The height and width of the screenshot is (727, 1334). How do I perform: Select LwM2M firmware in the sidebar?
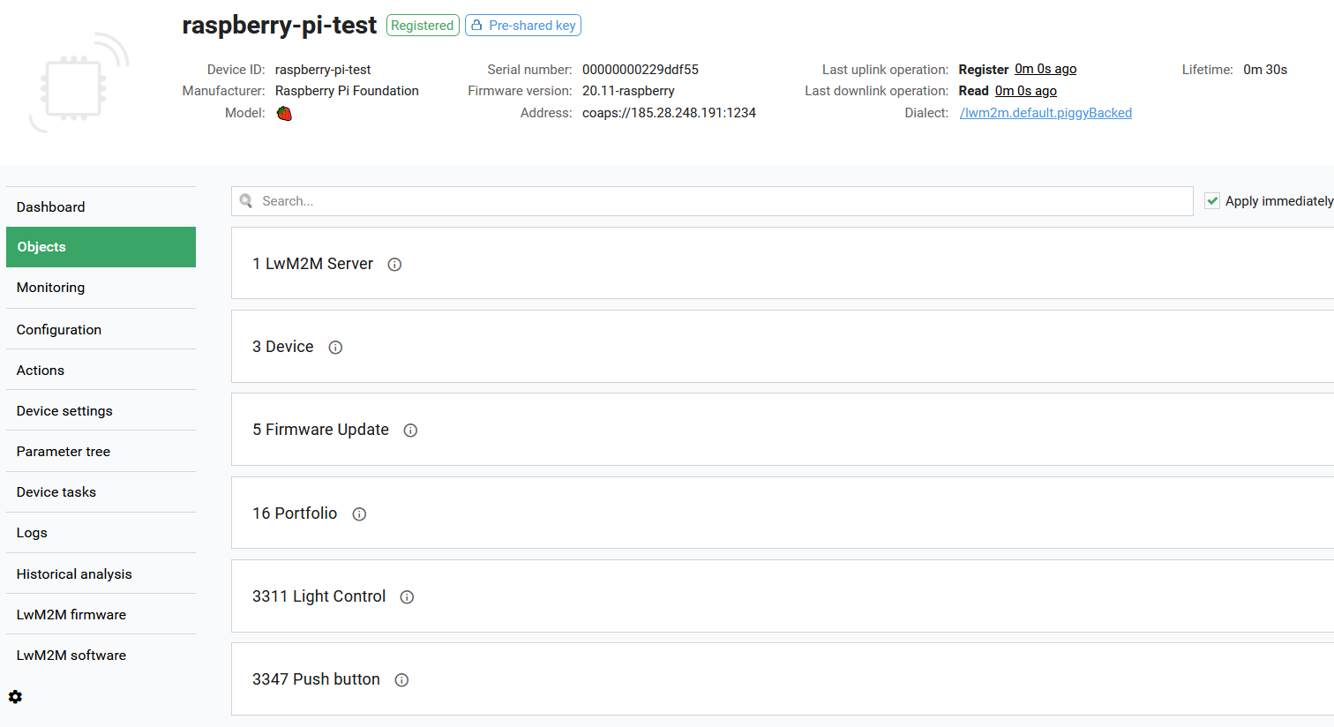(x=101, y=614)
